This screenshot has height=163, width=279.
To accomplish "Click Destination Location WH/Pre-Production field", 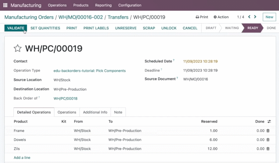I will [x=70, y=89].
